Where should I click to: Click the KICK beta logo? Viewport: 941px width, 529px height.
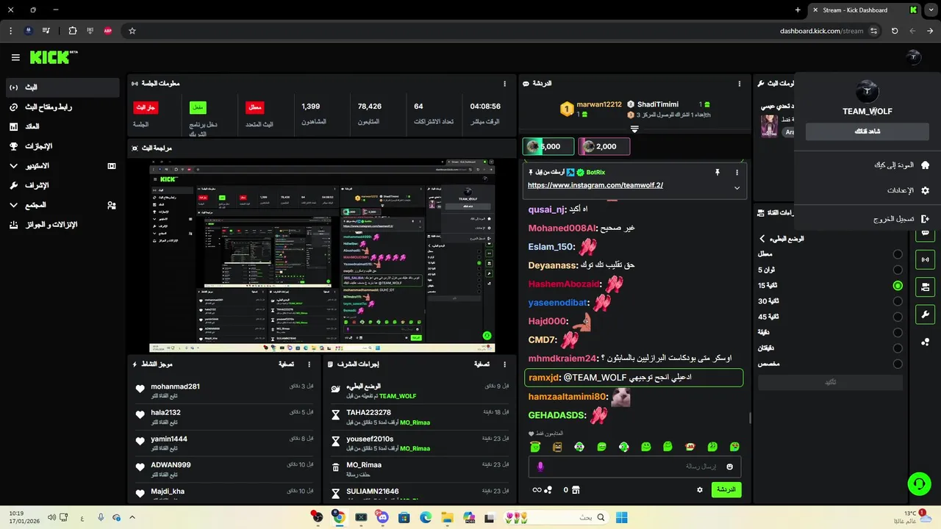[x=54, y=57]
